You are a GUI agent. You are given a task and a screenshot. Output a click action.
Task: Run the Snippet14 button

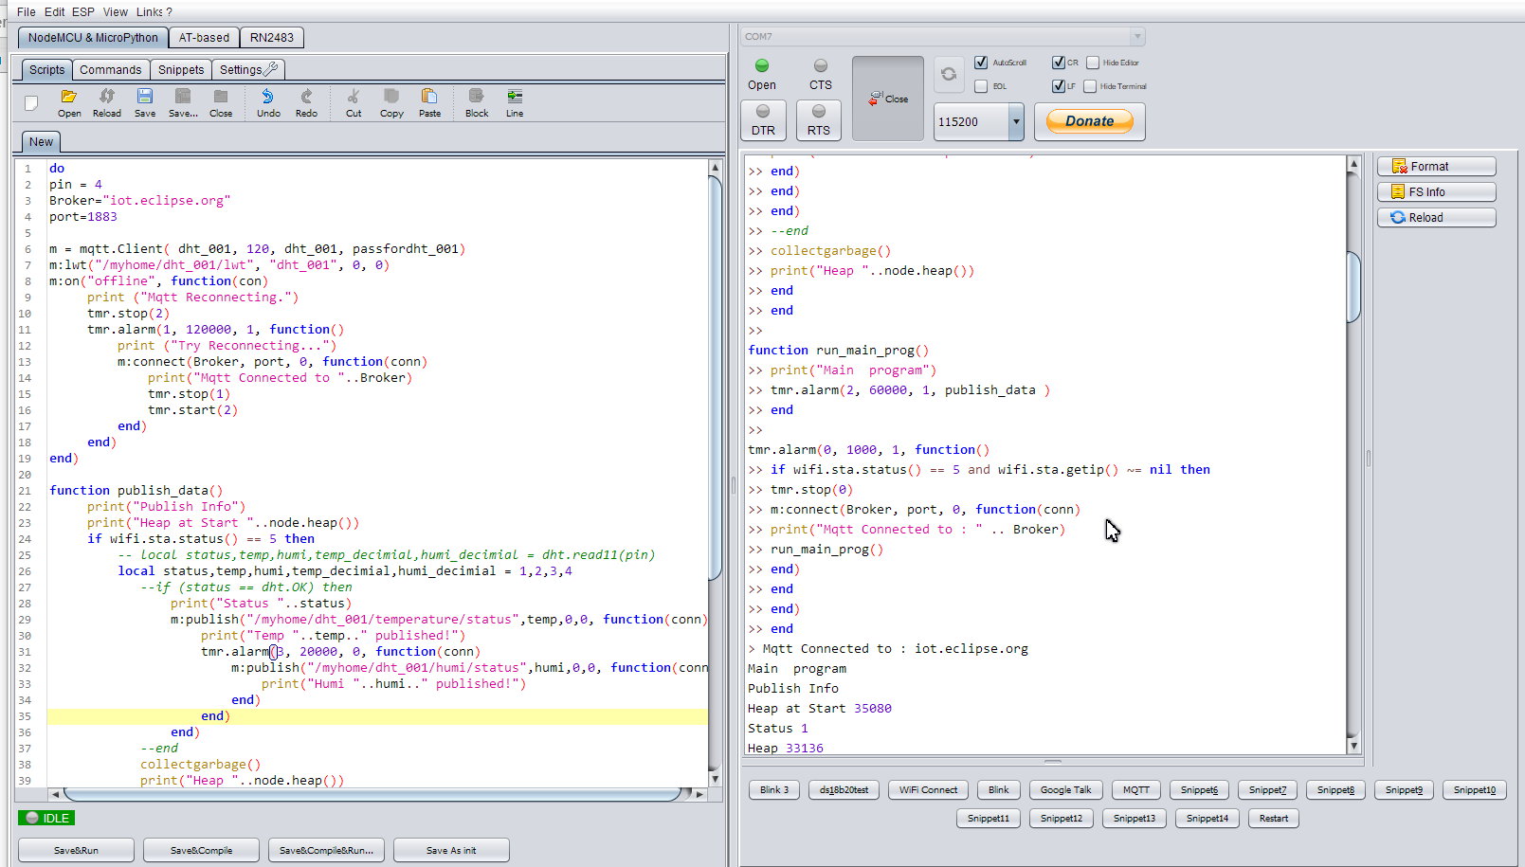click(1207, 818)
